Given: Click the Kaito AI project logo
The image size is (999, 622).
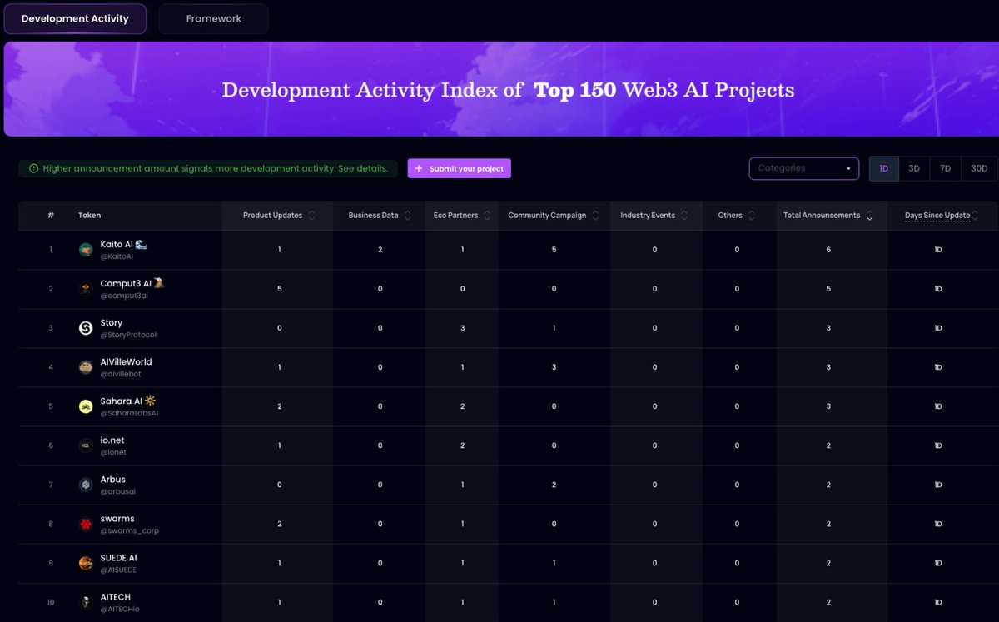Looking at the screenshot, I should point(86,250).
